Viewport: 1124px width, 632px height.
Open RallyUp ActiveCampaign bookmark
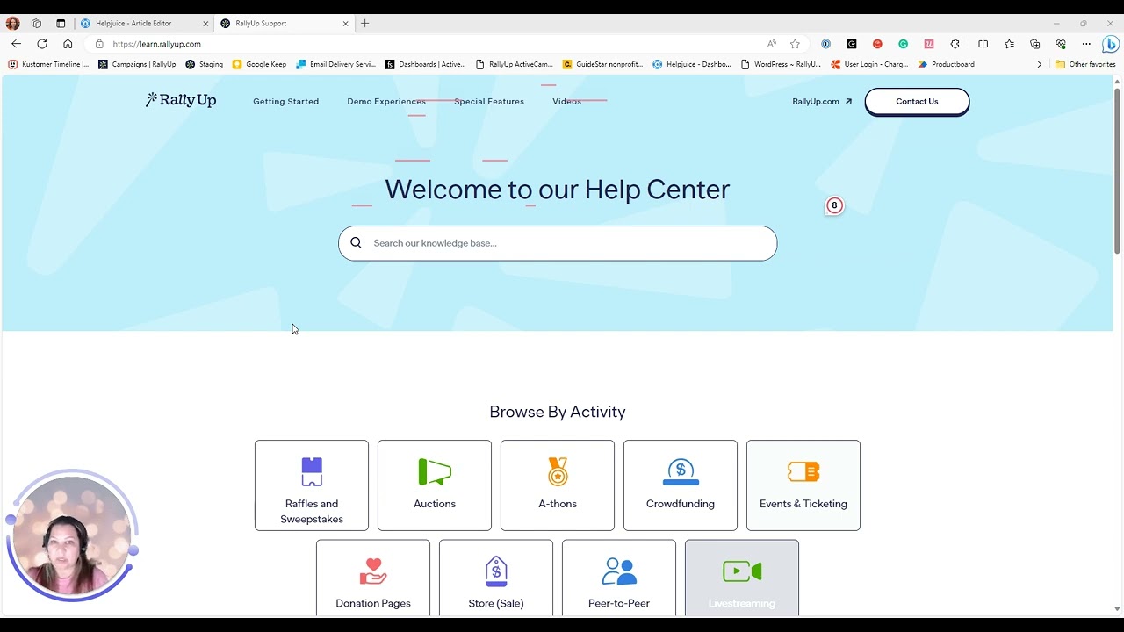point(515,64)
